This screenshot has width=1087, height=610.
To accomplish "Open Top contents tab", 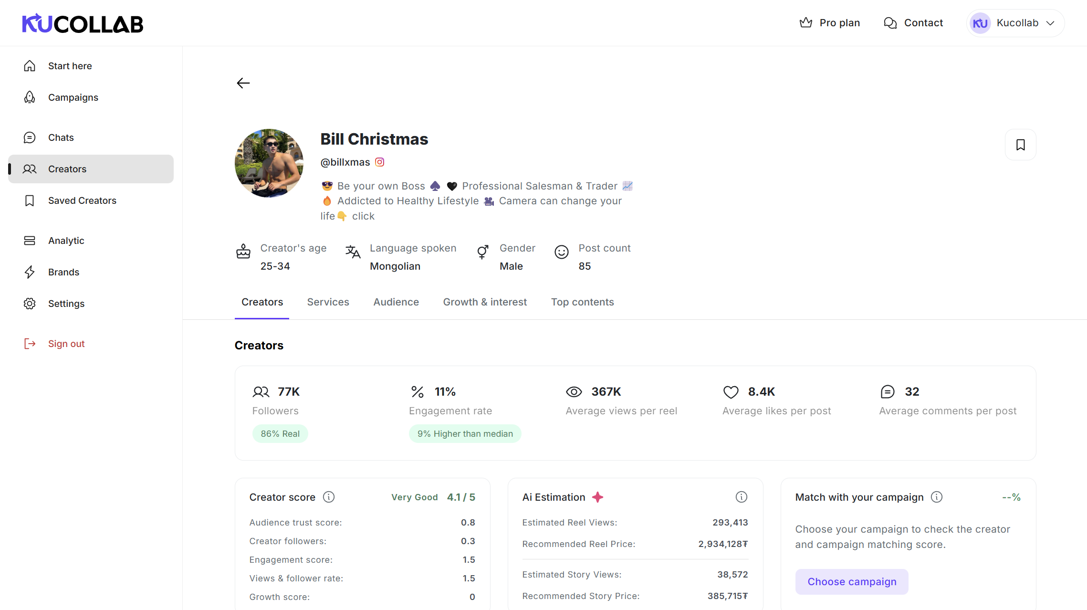I will [582, 302].
